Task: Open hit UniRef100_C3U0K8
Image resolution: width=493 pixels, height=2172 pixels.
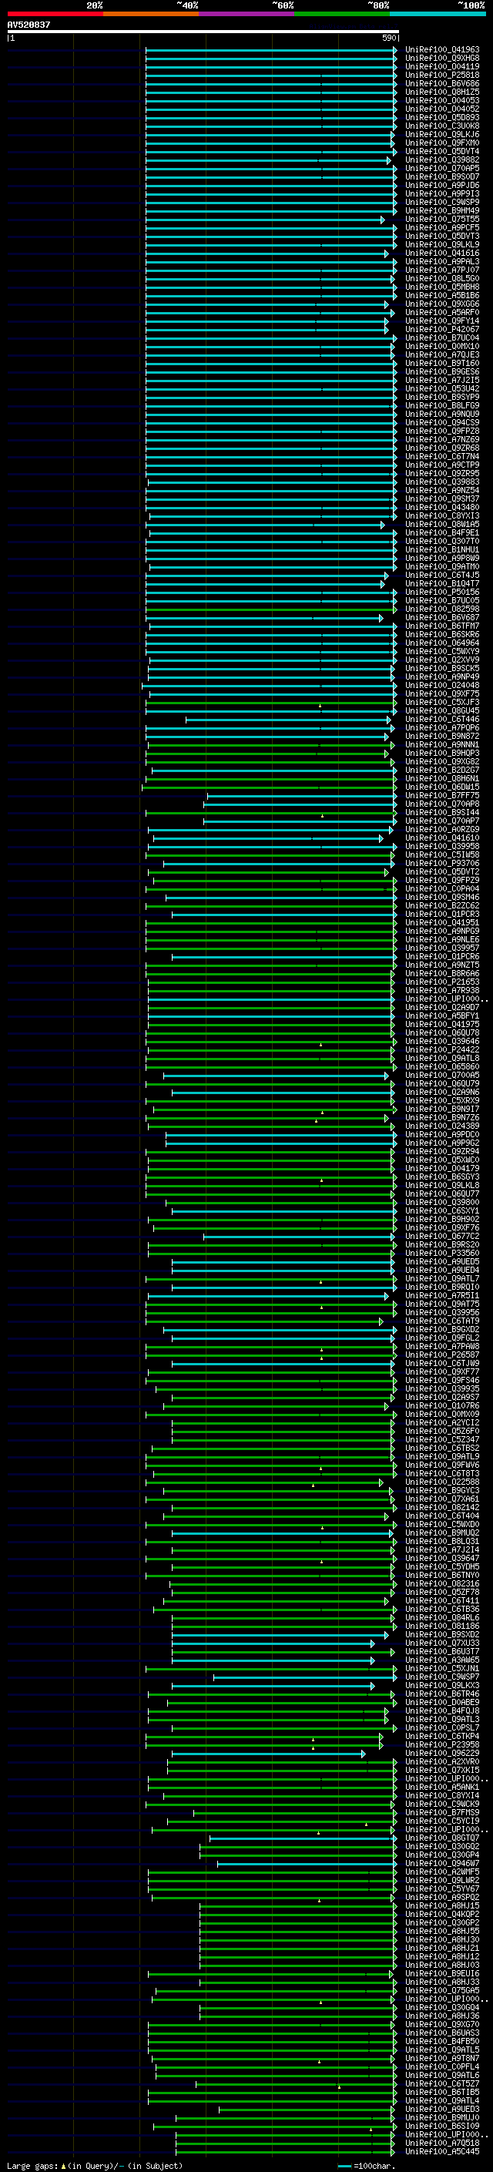Action: click(442, 126)
